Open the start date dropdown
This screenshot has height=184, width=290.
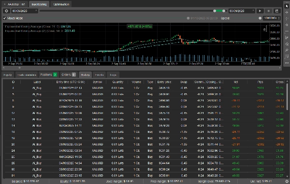point(25,11)
